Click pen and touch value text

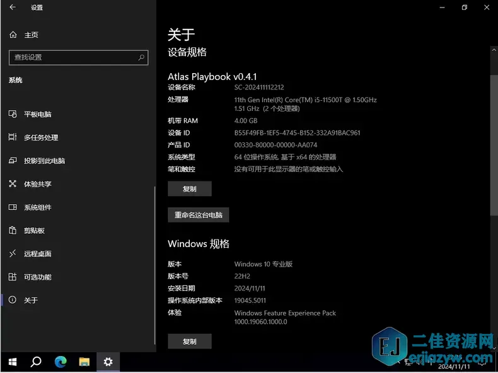click(288, 169)
